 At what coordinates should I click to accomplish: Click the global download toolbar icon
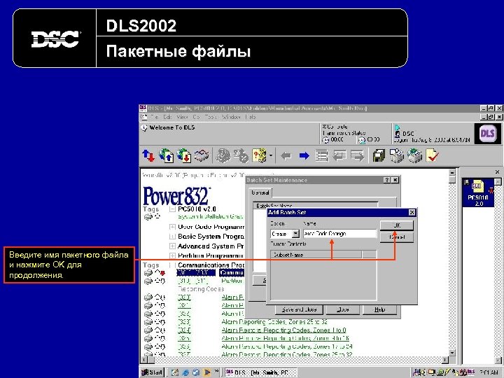click(184, 156)
